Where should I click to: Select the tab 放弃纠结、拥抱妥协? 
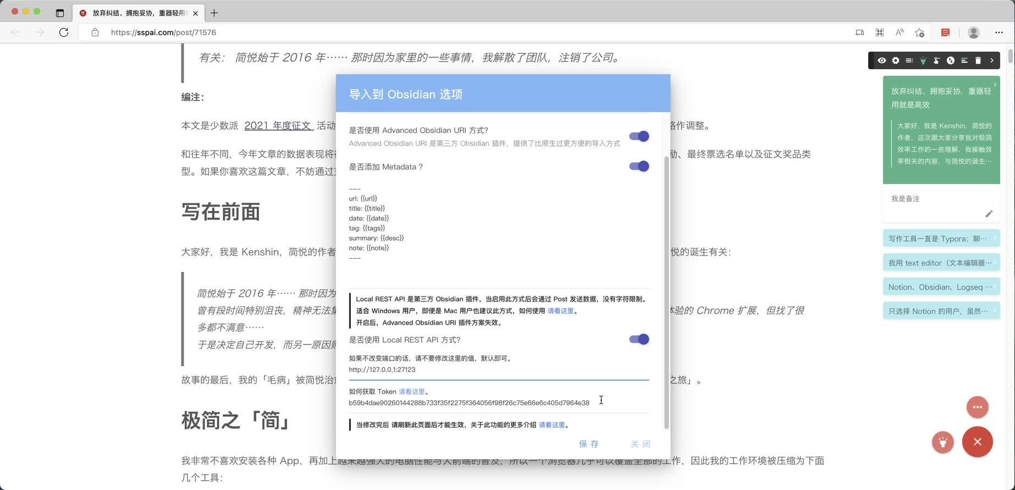click(x=138, y=13)
